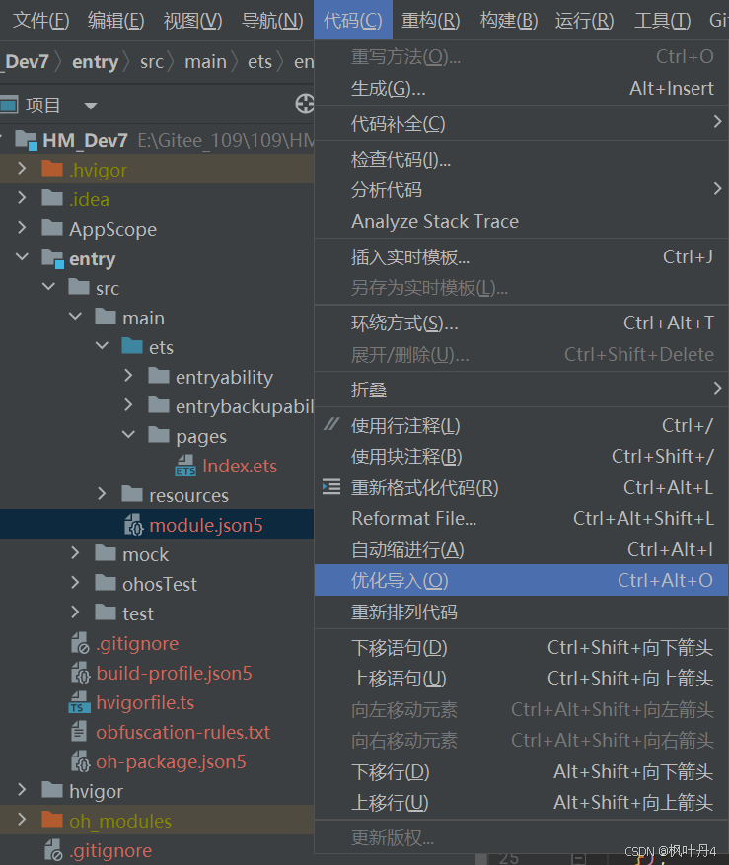Click the AppScope folder icon

[x=52, y=228]
